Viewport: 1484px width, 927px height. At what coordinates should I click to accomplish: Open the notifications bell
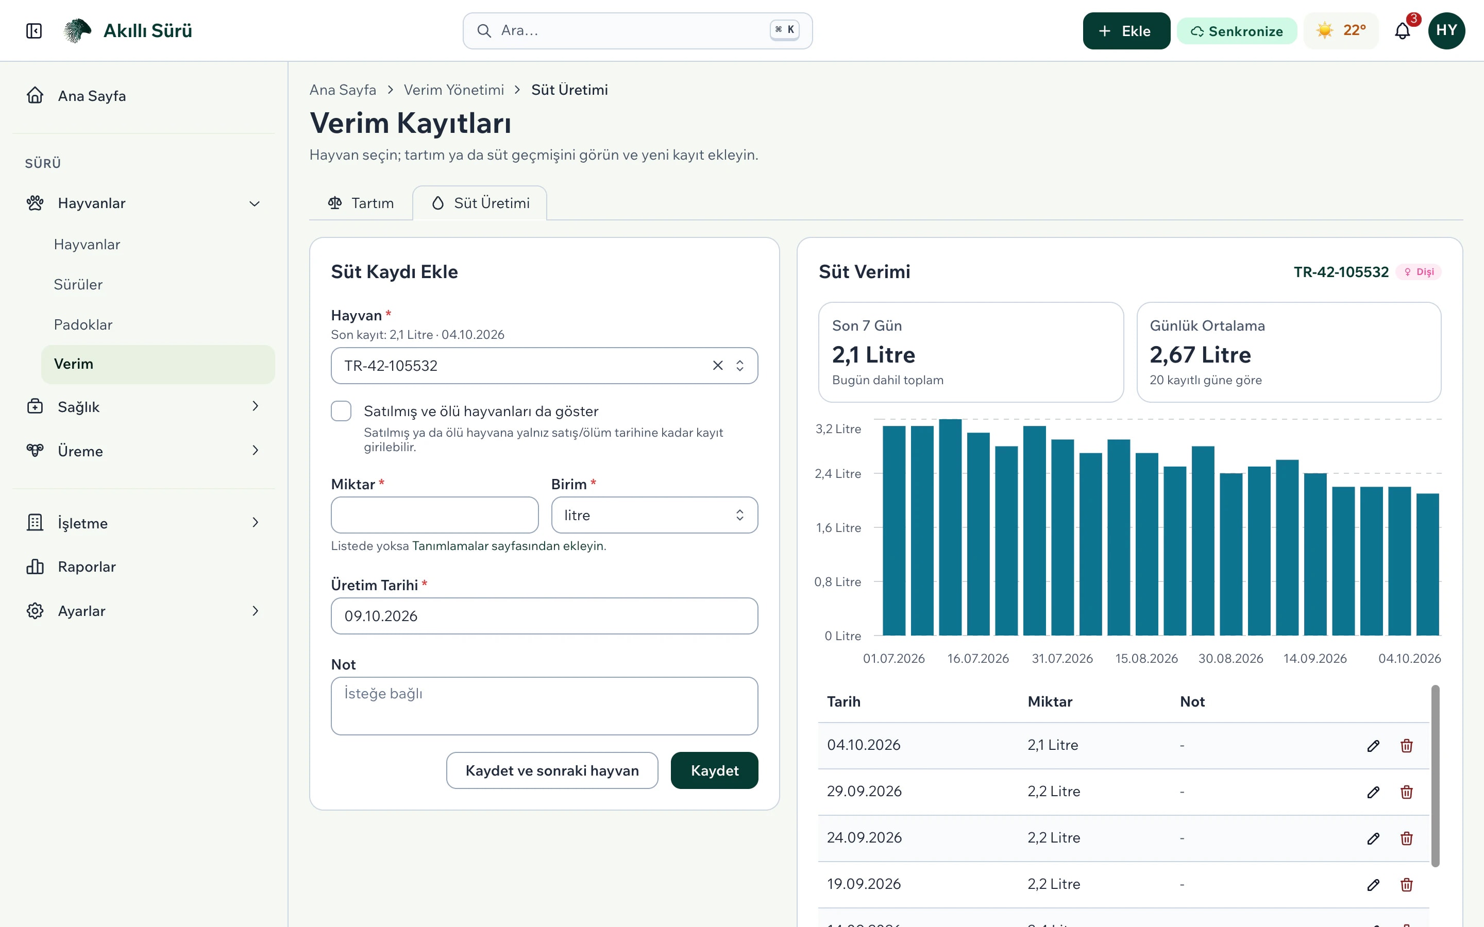pyautogui.click(x=1403, y=31)
